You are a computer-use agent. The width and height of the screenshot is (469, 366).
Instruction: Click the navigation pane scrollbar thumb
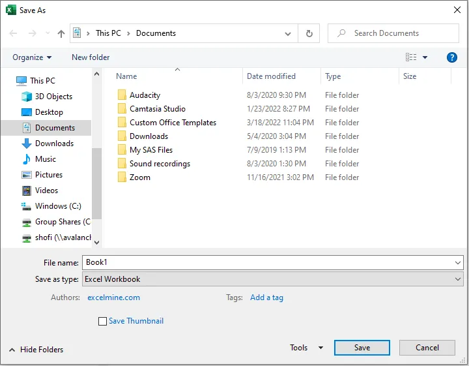pos(96,183)
